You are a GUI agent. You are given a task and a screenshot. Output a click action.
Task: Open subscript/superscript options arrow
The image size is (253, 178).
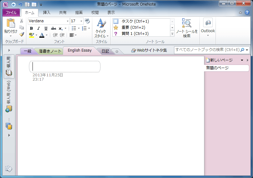pos(65,28)
